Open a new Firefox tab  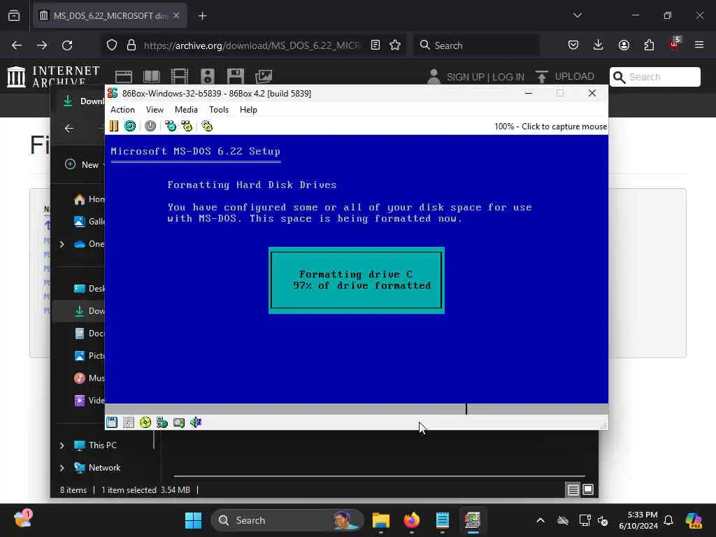[x=203, y=16]
